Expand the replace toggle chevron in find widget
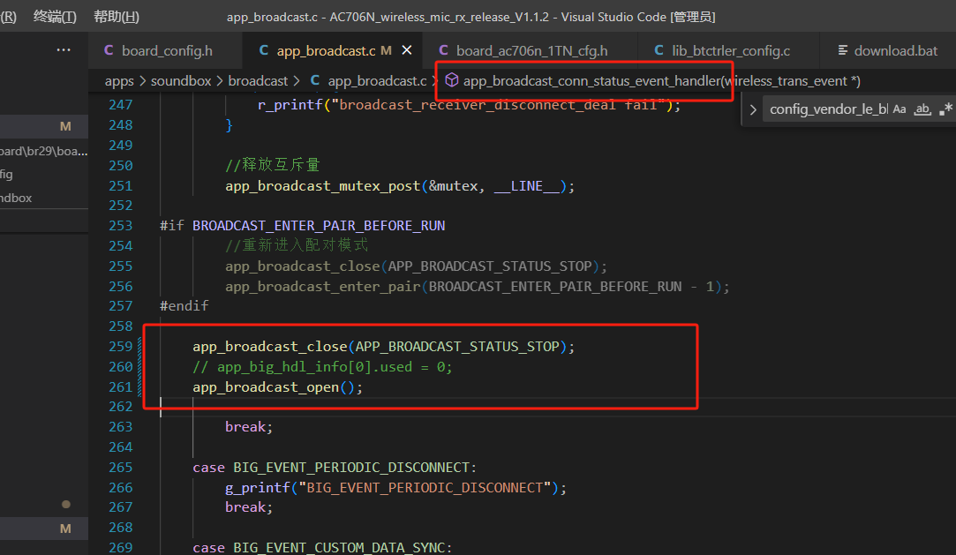 (x=753, y=109)
